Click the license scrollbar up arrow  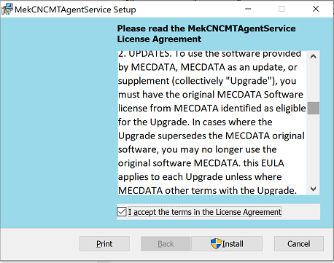click(x=314, y=57)
